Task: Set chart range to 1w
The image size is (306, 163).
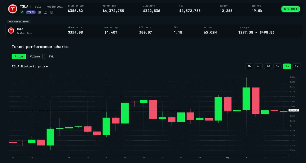Action: 277,66
